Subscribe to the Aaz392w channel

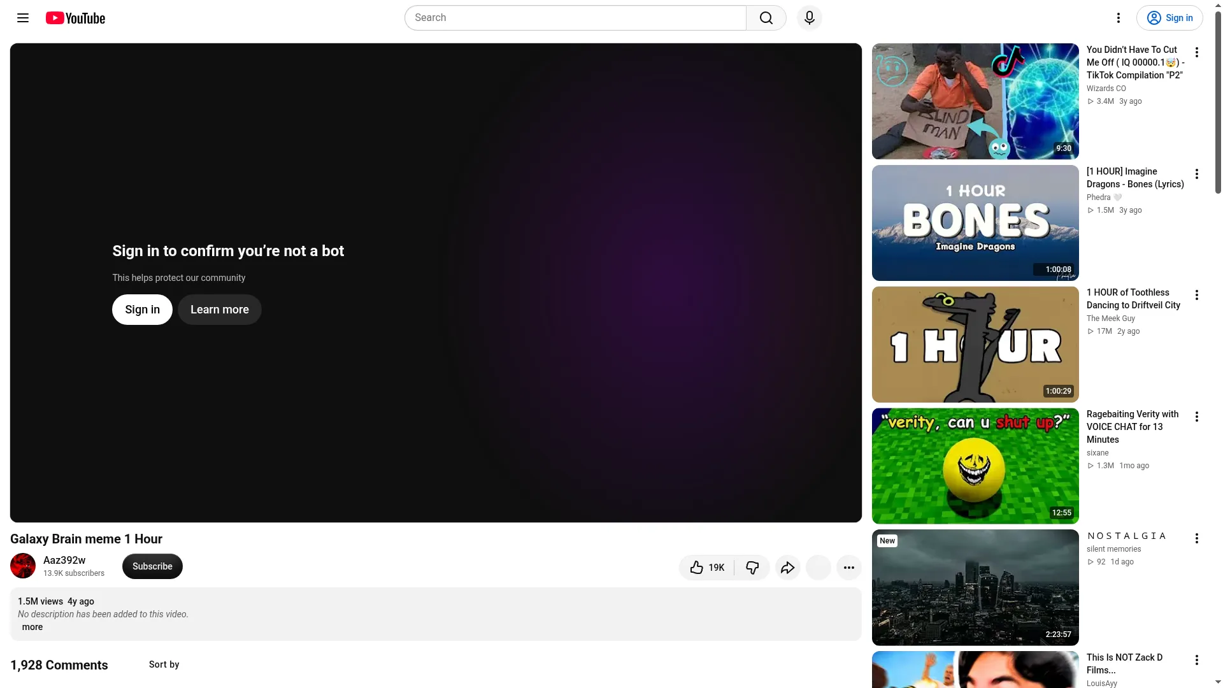pyautogui.click(x=152, y=566)
